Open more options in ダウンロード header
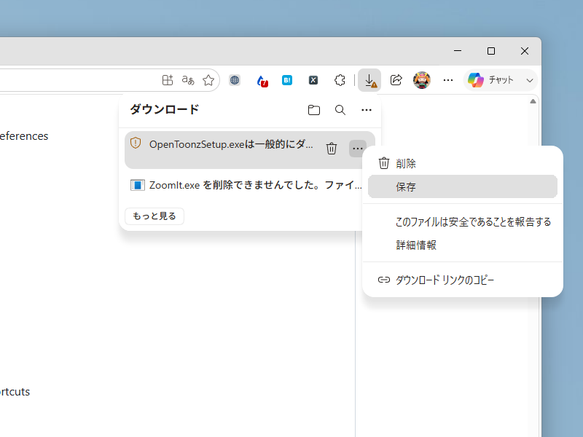The height and width of the screenshot is (437, 583). tap(367, 110)
